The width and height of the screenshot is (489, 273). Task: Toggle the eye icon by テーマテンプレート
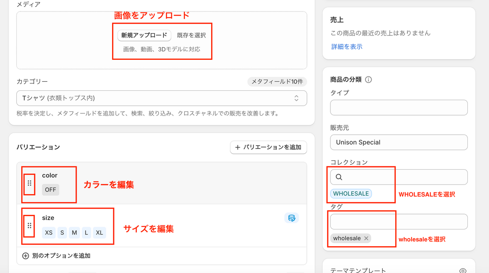[463, 271]
